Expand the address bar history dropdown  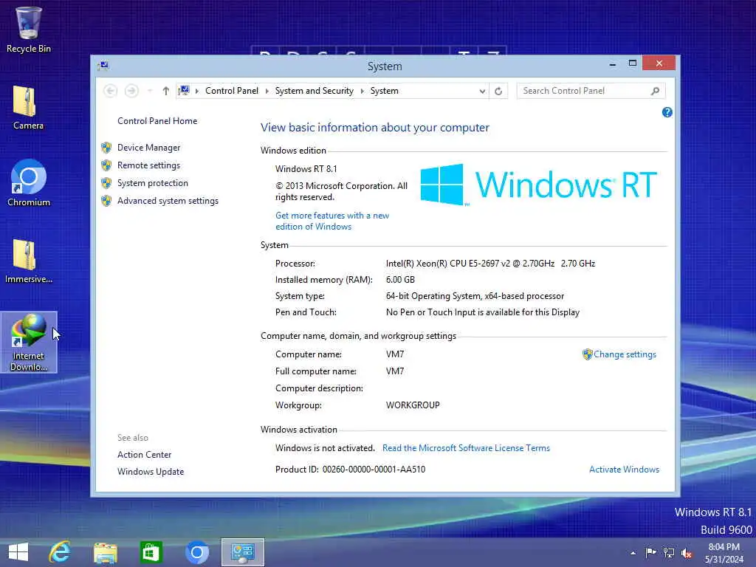pos(481,91)
